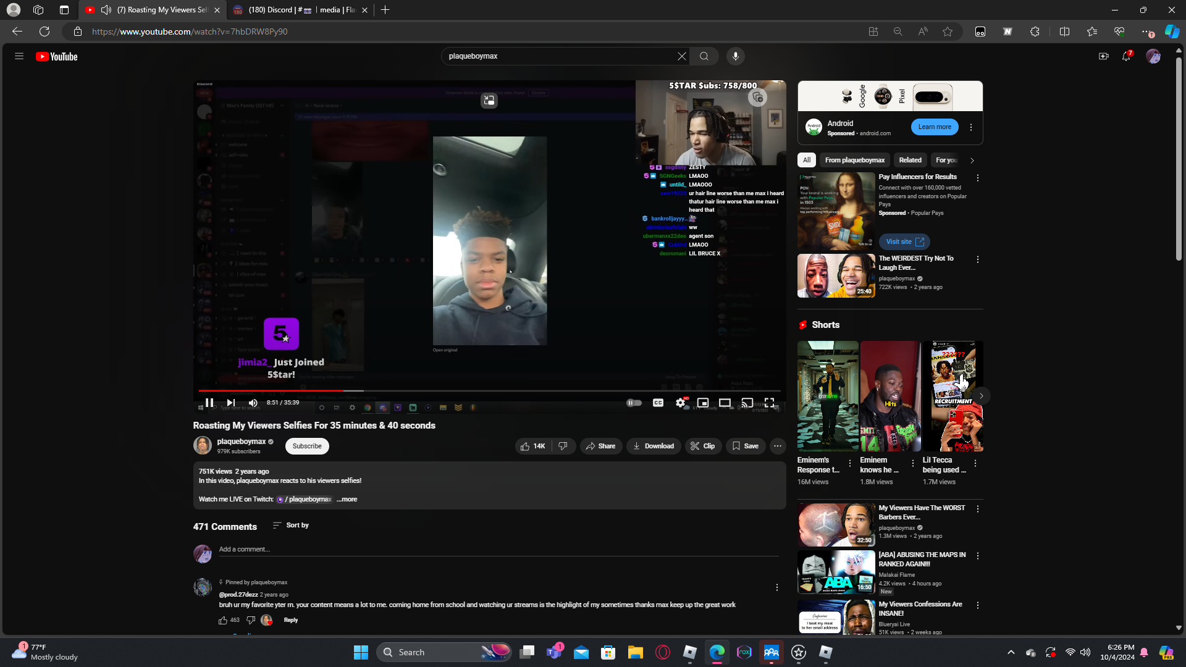Image resolution: width=1186 pixels, height=667 pixels.
Task: Open Android ad options menu
Action: pyautogui.click(x=971, y=127)
